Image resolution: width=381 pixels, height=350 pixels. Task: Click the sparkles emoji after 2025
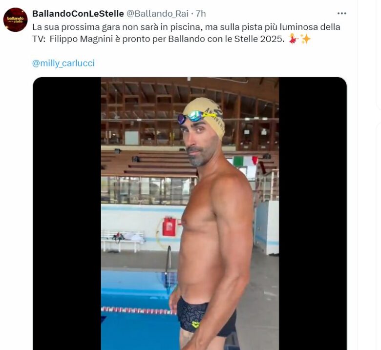click(305, 39)
